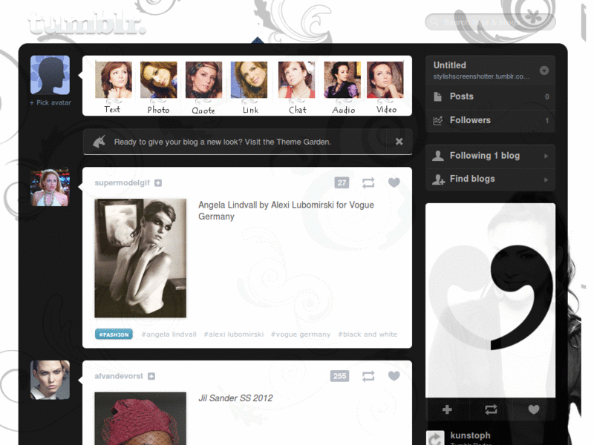Click the Pick avatar link
Screen dimensions: 594x445
coord(50,102)
